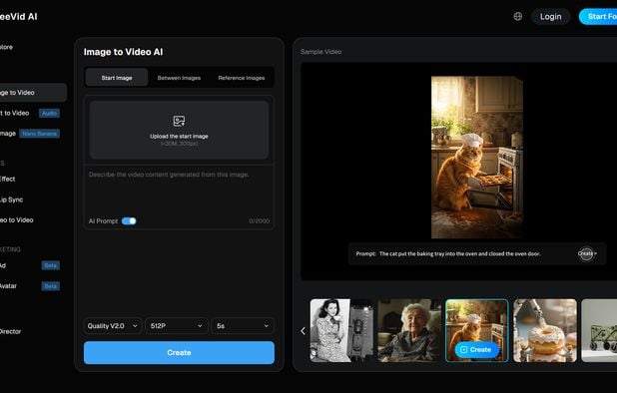Image resolution: width=617 pixels, height=393 pixels.
Task: Open the Quality V2.0 dropdown
Action: click(x=113, y=326)
